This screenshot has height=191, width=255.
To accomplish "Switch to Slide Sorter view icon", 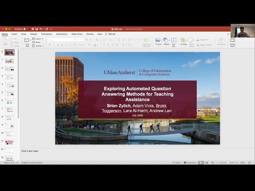I will coord(207,163).
